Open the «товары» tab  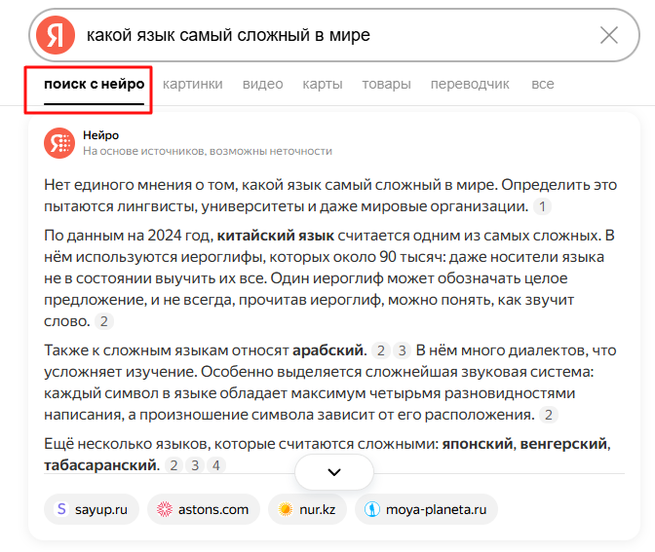[386, 85]
